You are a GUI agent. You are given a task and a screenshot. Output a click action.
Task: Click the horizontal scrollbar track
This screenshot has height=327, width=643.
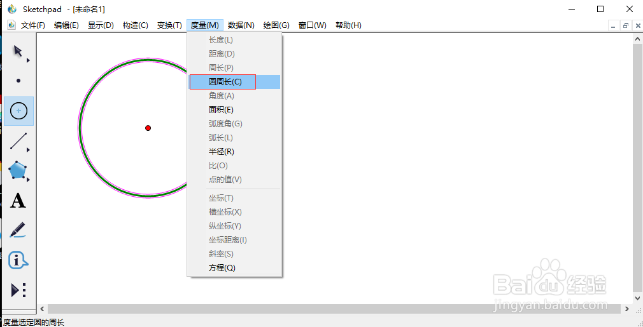pyautogui.click(x=336, y=309)
